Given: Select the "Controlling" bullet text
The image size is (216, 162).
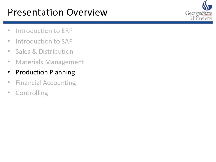Looking at the screenshot, I should pos(32,93).
